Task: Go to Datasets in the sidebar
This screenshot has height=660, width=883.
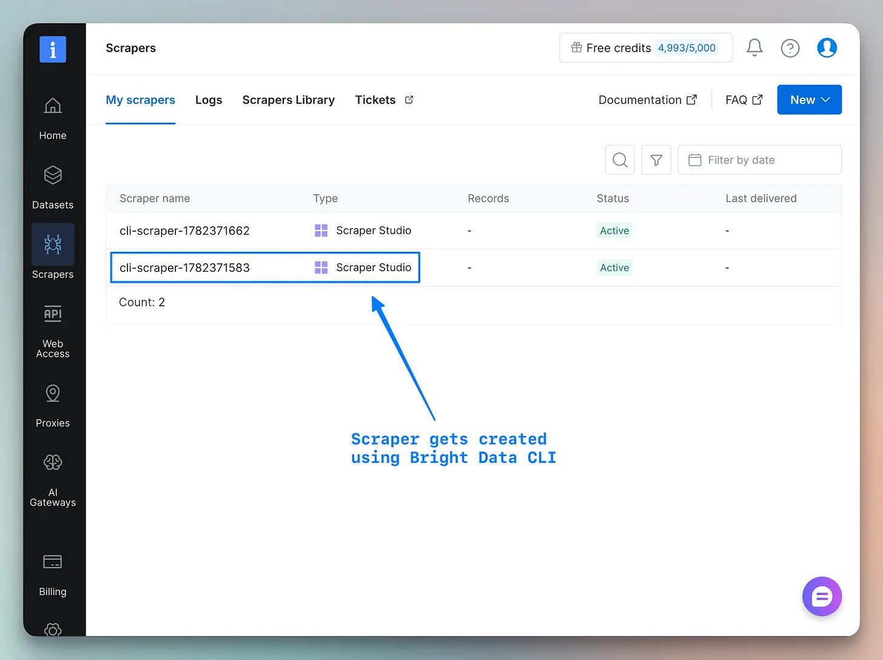Action: pos(53,175)
